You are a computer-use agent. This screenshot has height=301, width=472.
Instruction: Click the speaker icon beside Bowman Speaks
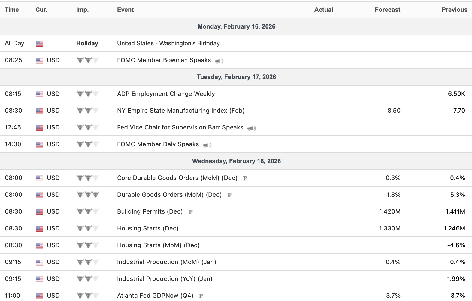219,61
